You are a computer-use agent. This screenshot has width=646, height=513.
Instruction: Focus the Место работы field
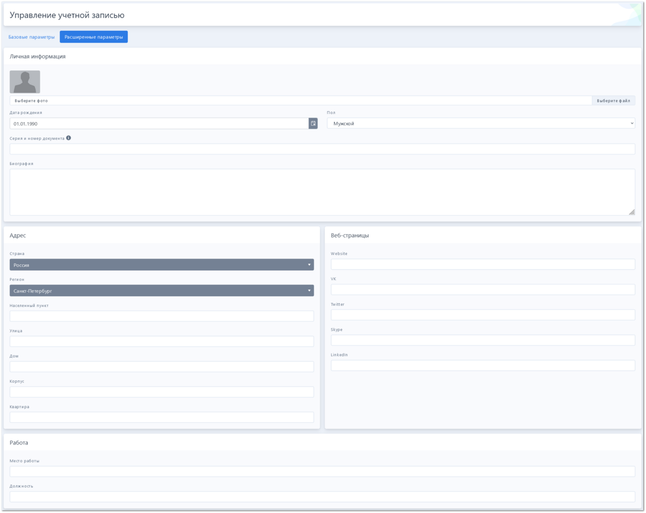[322, 472]
